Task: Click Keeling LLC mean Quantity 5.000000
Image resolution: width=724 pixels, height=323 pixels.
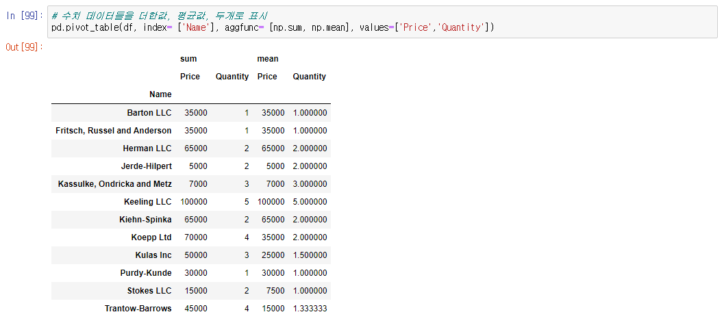Action: (x=310, y=202)
